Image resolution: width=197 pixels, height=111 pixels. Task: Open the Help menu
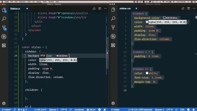tap(57, 2)
